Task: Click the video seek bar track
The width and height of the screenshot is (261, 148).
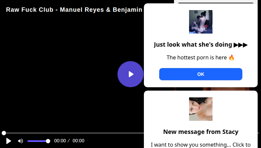Action: point(74,133)
